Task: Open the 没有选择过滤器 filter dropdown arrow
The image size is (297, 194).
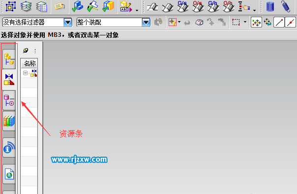Action: pyautogui.click(x=68, y=23)
